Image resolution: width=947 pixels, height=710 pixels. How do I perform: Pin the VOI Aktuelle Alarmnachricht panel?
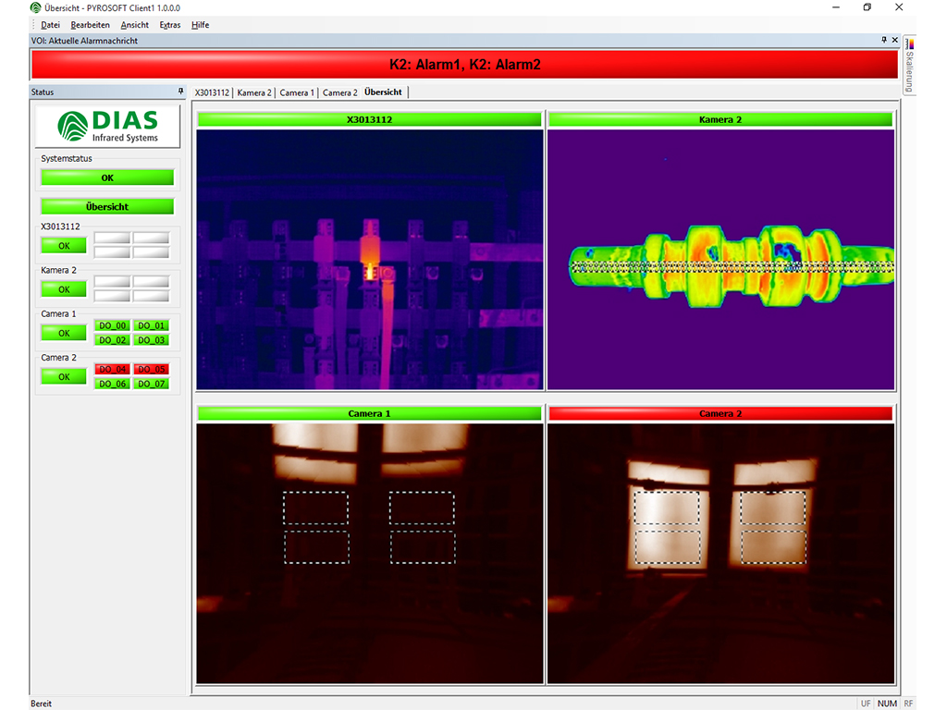[x=885, y=40]
